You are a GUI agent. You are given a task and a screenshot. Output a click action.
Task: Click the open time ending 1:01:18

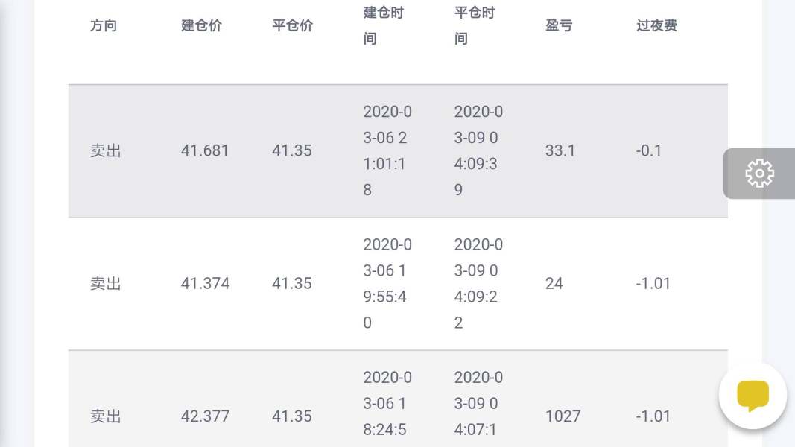387,150
